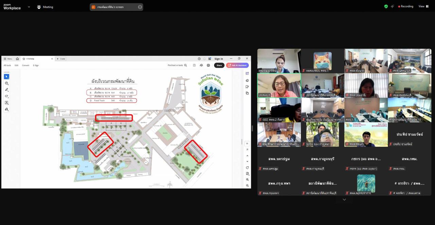Open the Acrobat Menu

pos(8,59)
